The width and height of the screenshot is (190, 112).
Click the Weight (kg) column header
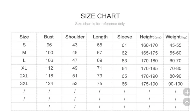pyautogui.click(x=176, y=37)
